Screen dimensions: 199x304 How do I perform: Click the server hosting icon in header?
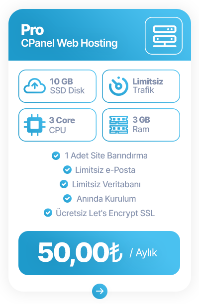[x=164, y=36]
